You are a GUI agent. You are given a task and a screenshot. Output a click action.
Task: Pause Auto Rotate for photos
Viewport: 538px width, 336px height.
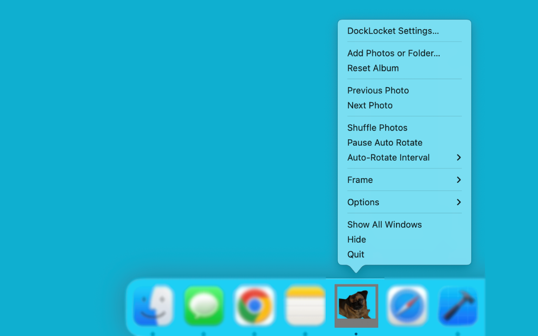click(x=385, y=143)
